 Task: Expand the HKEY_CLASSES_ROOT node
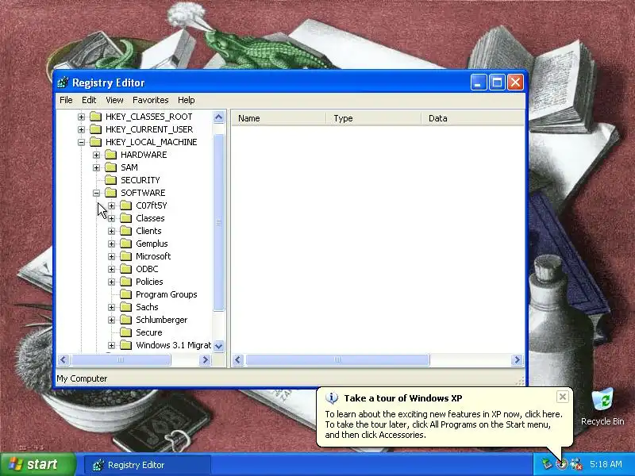point(81,117)
